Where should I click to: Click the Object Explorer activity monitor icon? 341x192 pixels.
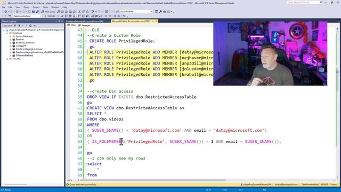34,26
